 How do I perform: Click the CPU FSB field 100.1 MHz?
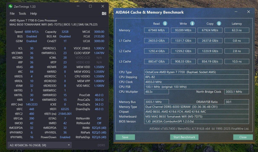point(196,87)
